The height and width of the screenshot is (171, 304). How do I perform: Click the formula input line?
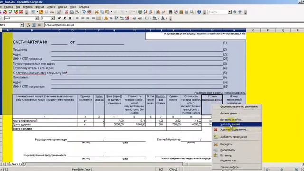point(173,25)
